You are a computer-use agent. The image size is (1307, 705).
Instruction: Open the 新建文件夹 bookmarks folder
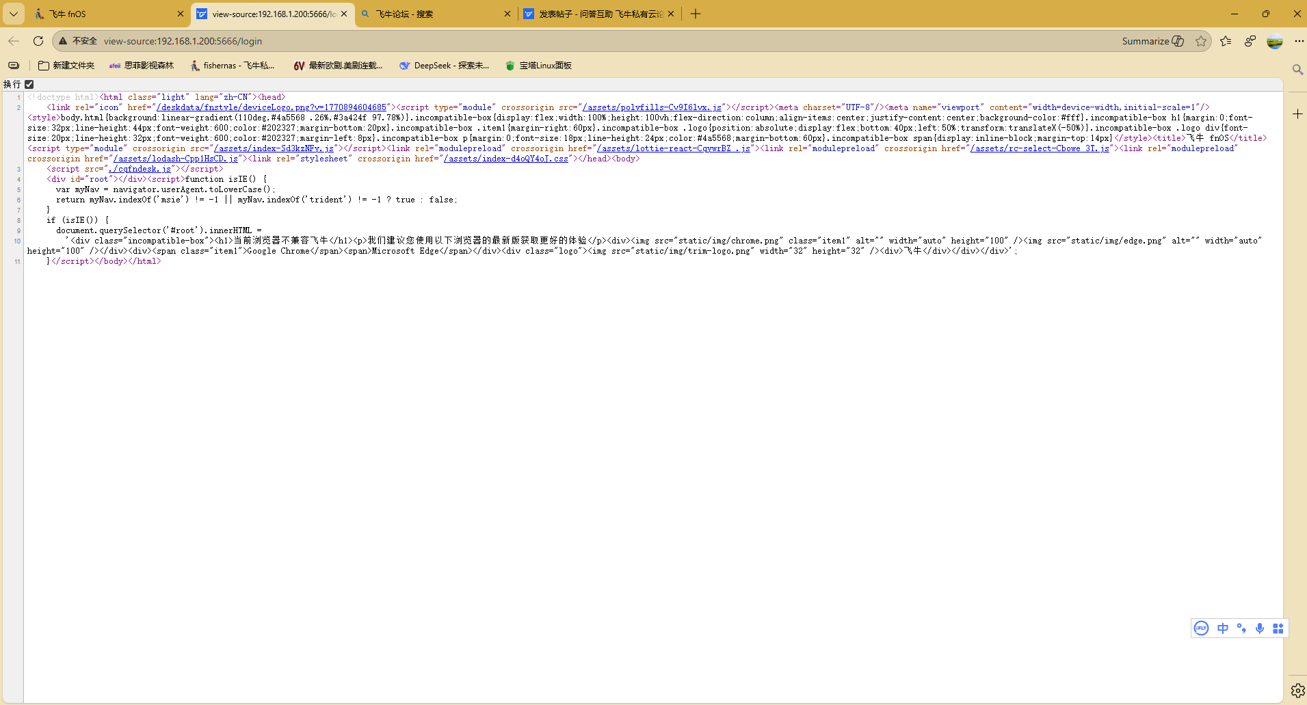[x=66, y=66]
